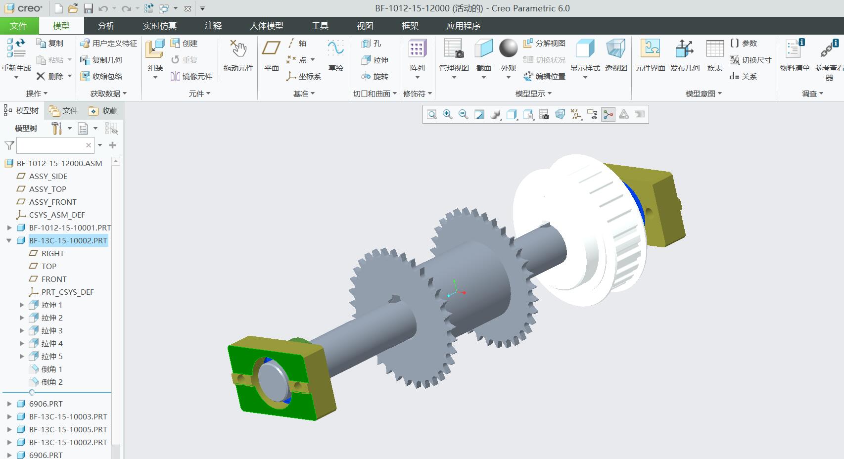844x459 pixels.
Task: Click the 镜像元件 mirror component button
Action: coord(191,76)
